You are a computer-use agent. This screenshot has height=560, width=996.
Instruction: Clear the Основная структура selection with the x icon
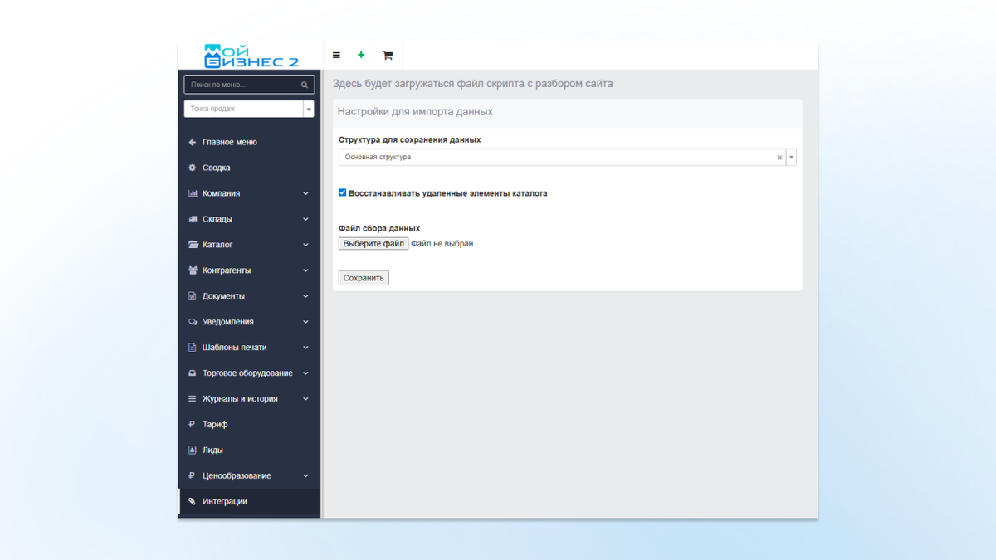(779, 158)
